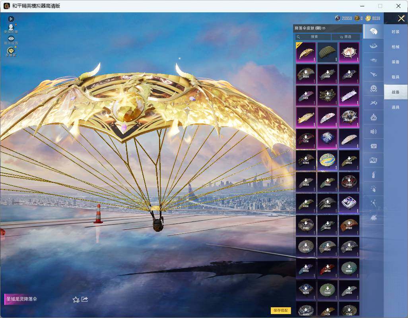Screen dimensions: 408x318
Task: Click the 更换形象 character icon
Action: (x=11, y=29)
